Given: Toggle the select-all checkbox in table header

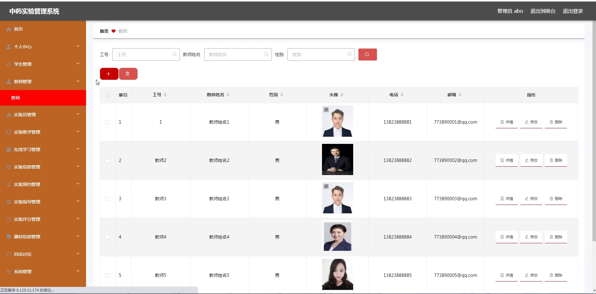Looking at the screenshot, I should tap(108, 95).
